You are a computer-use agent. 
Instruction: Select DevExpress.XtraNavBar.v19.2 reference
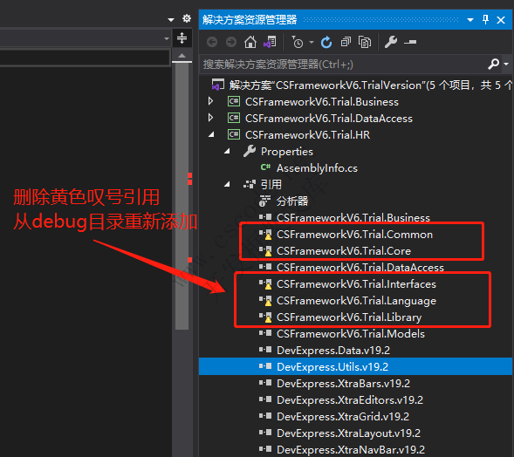[351, 449]
